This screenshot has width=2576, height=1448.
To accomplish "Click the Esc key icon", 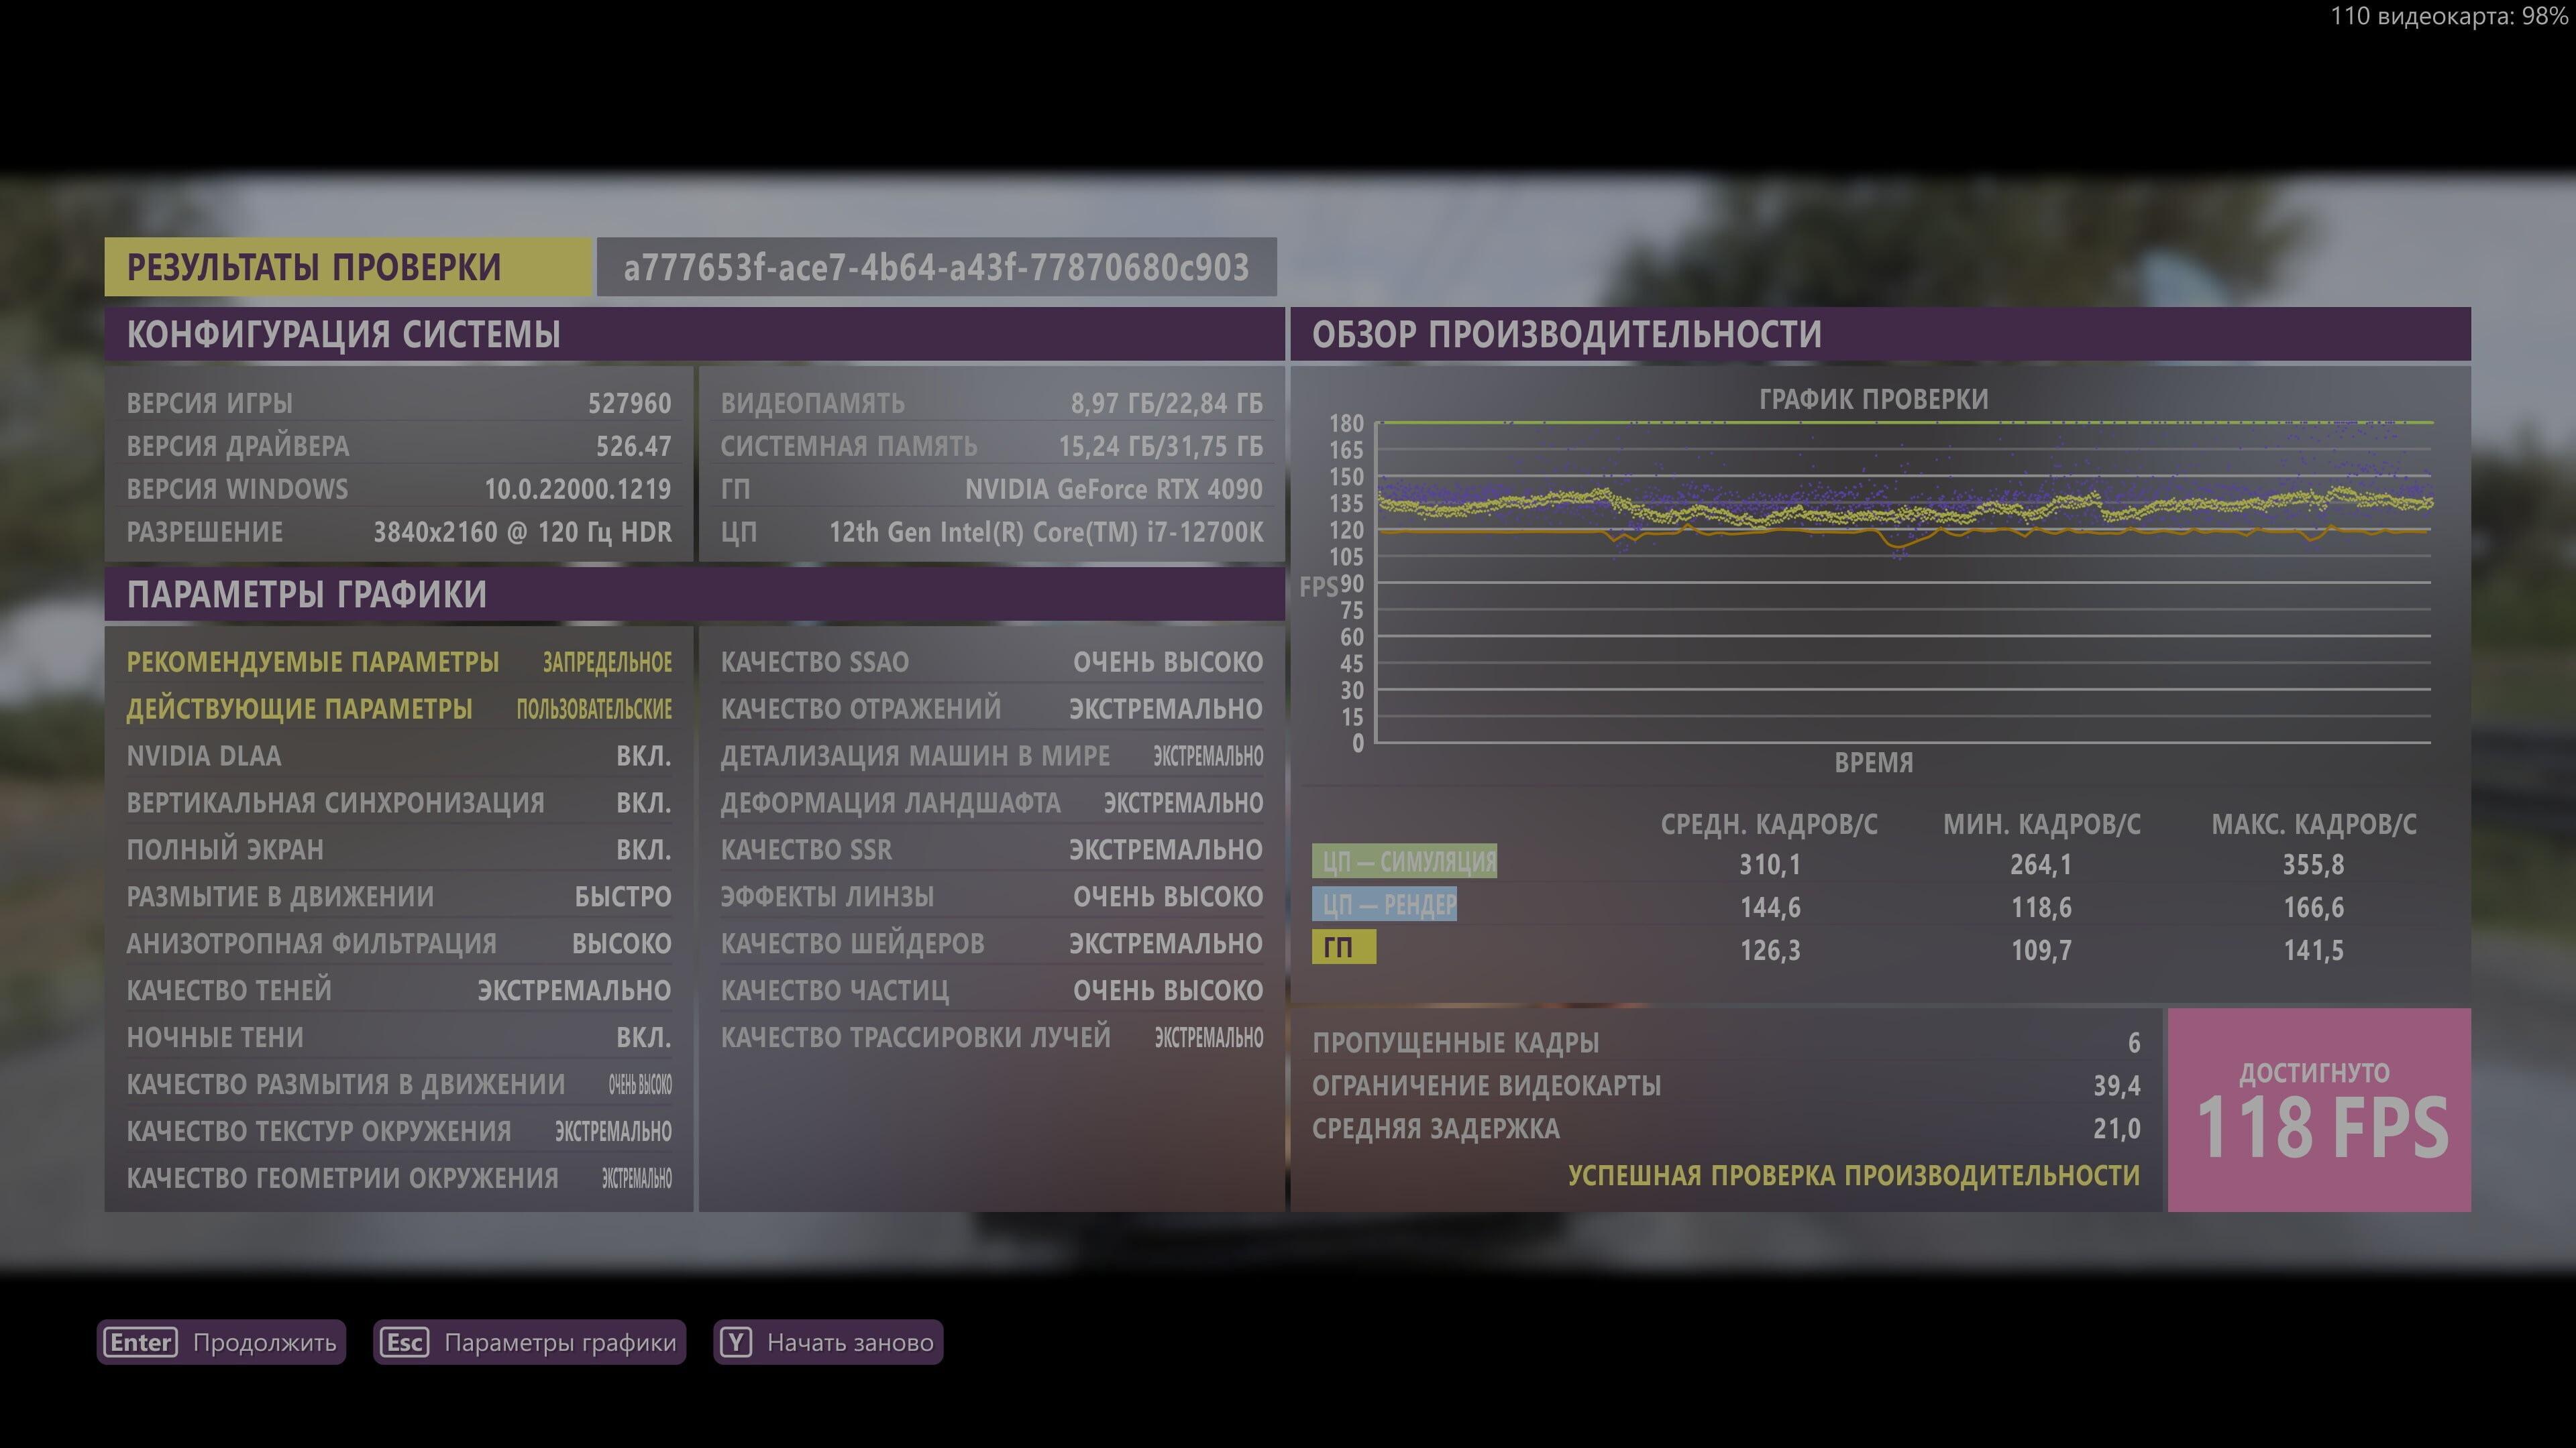I will click(x=404, y=1342).
